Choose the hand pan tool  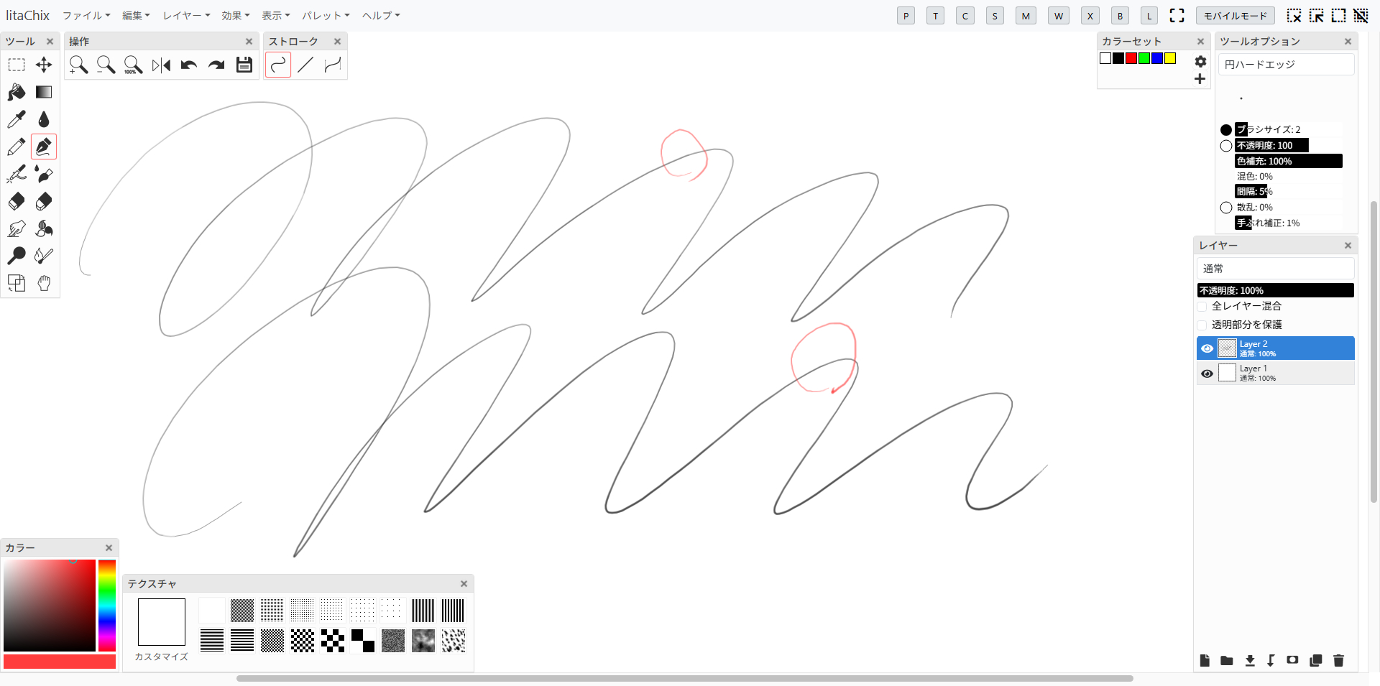[44, 283]
